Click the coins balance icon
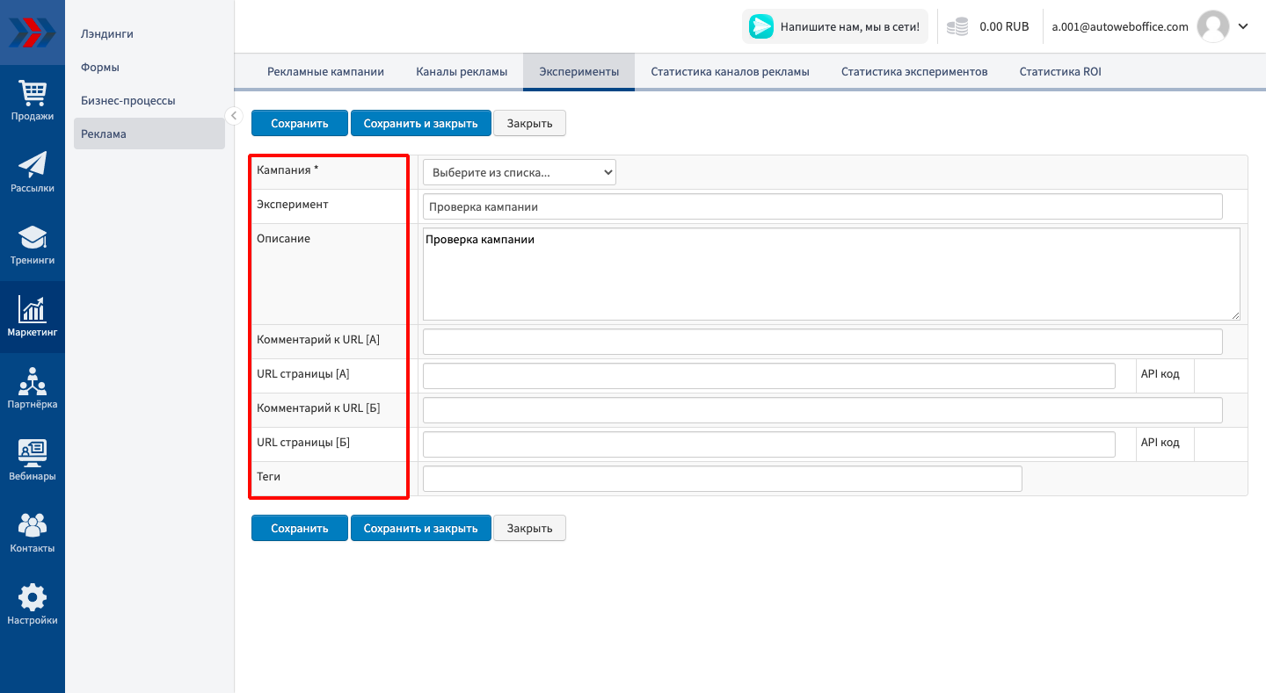The height and width of the screenshot is (693, 1266). coord(957,27)
